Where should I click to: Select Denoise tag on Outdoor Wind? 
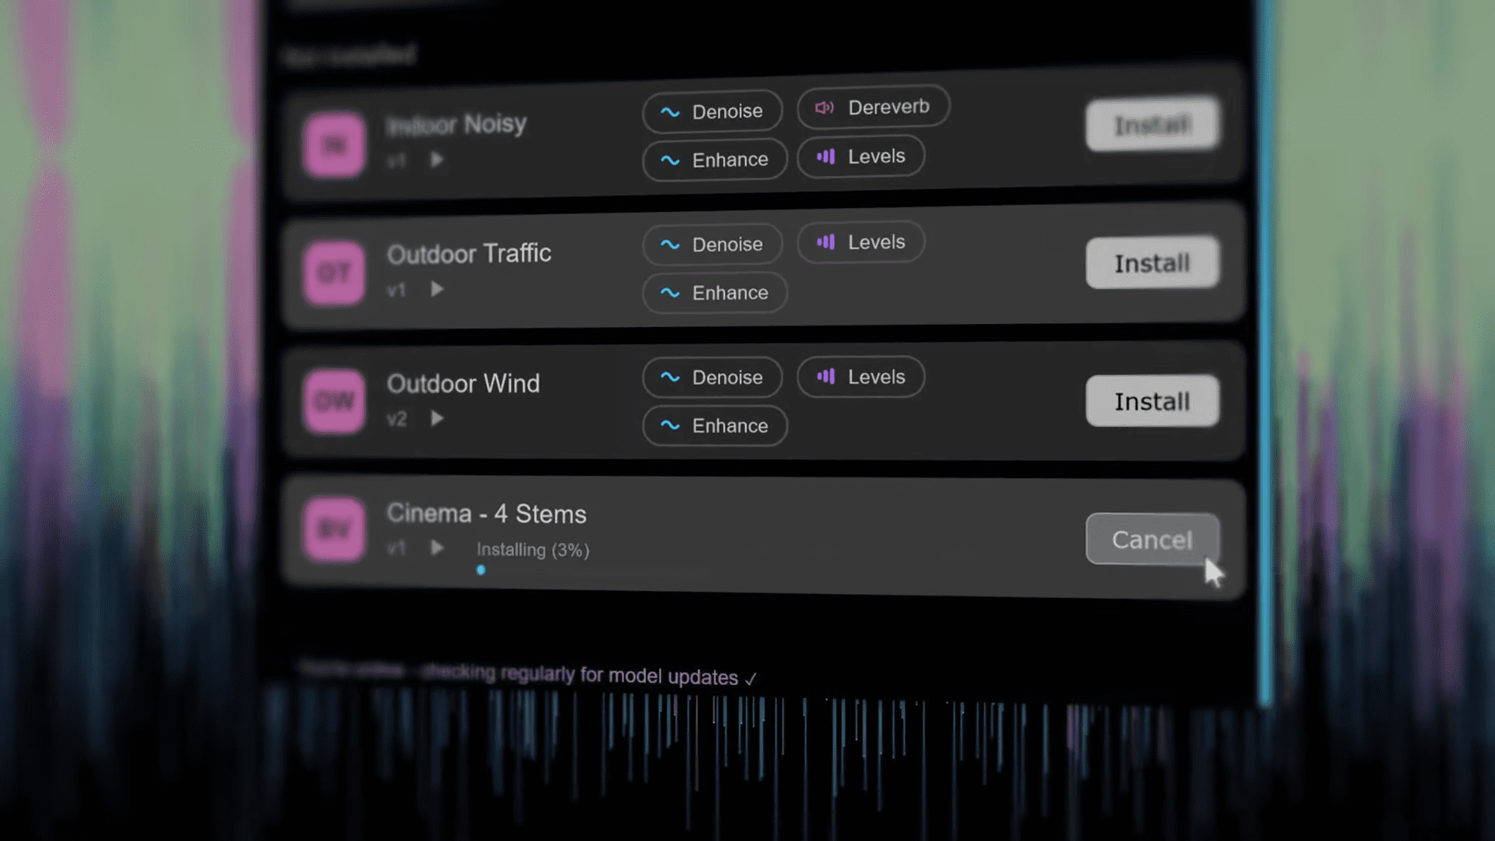pos(712,378)
